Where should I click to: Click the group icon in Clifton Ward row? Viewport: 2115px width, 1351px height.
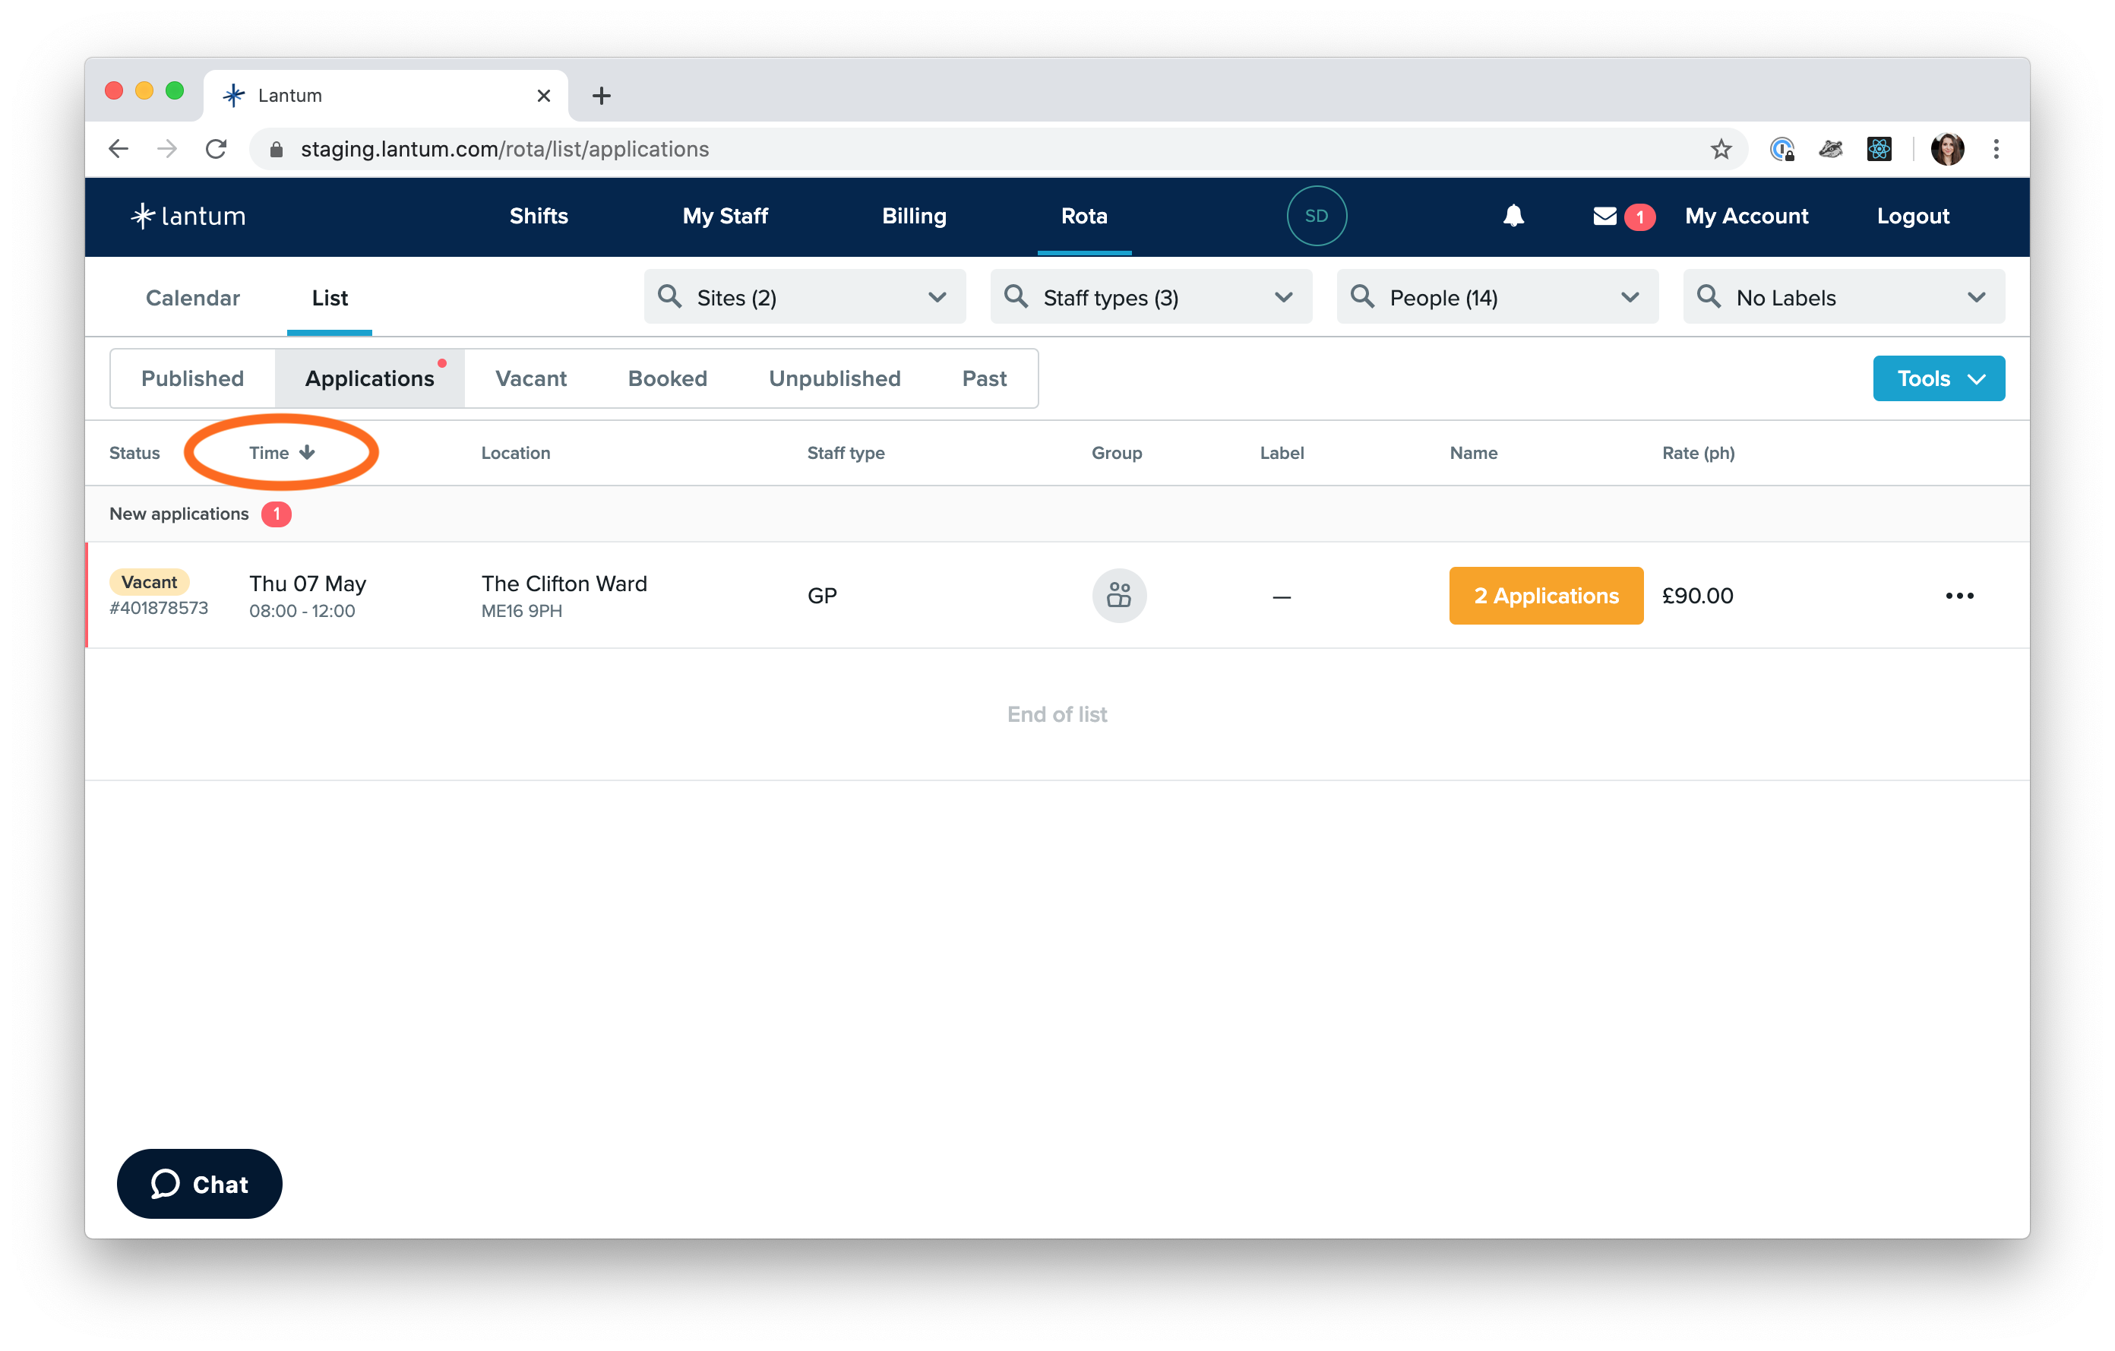[1118, 596]
